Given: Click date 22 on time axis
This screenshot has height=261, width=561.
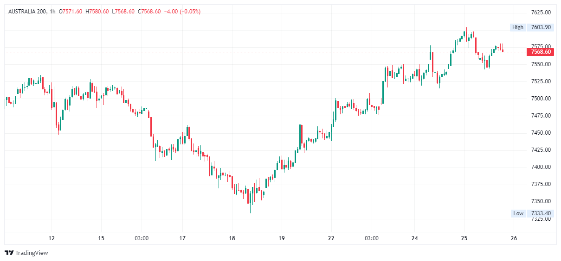Looking at the screenshot, I should (331, 238).
